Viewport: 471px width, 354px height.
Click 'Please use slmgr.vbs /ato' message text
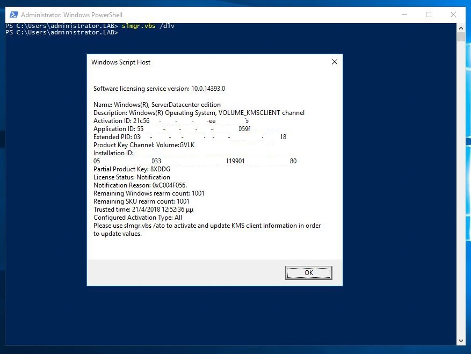pos(207,229)
